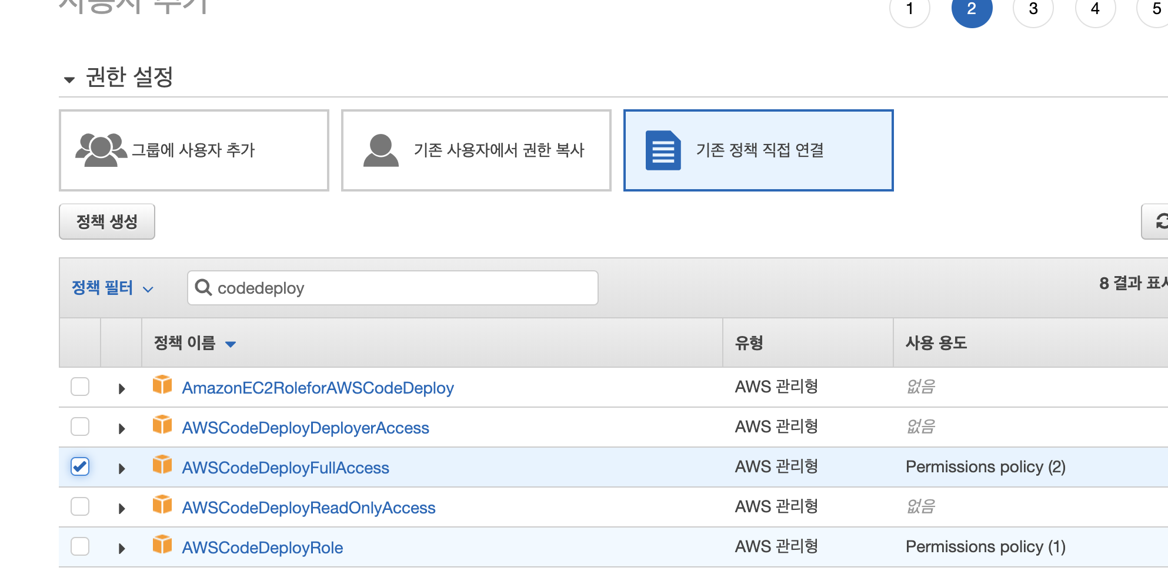Image resolution: width=1168 pixels, height=571 pixels.
Task: Select 그룹에 사용자 추가 option card
Action: (x=194, y=150)
